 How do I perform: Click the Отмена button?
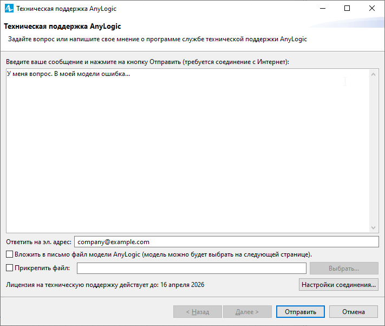pos(354,312)
